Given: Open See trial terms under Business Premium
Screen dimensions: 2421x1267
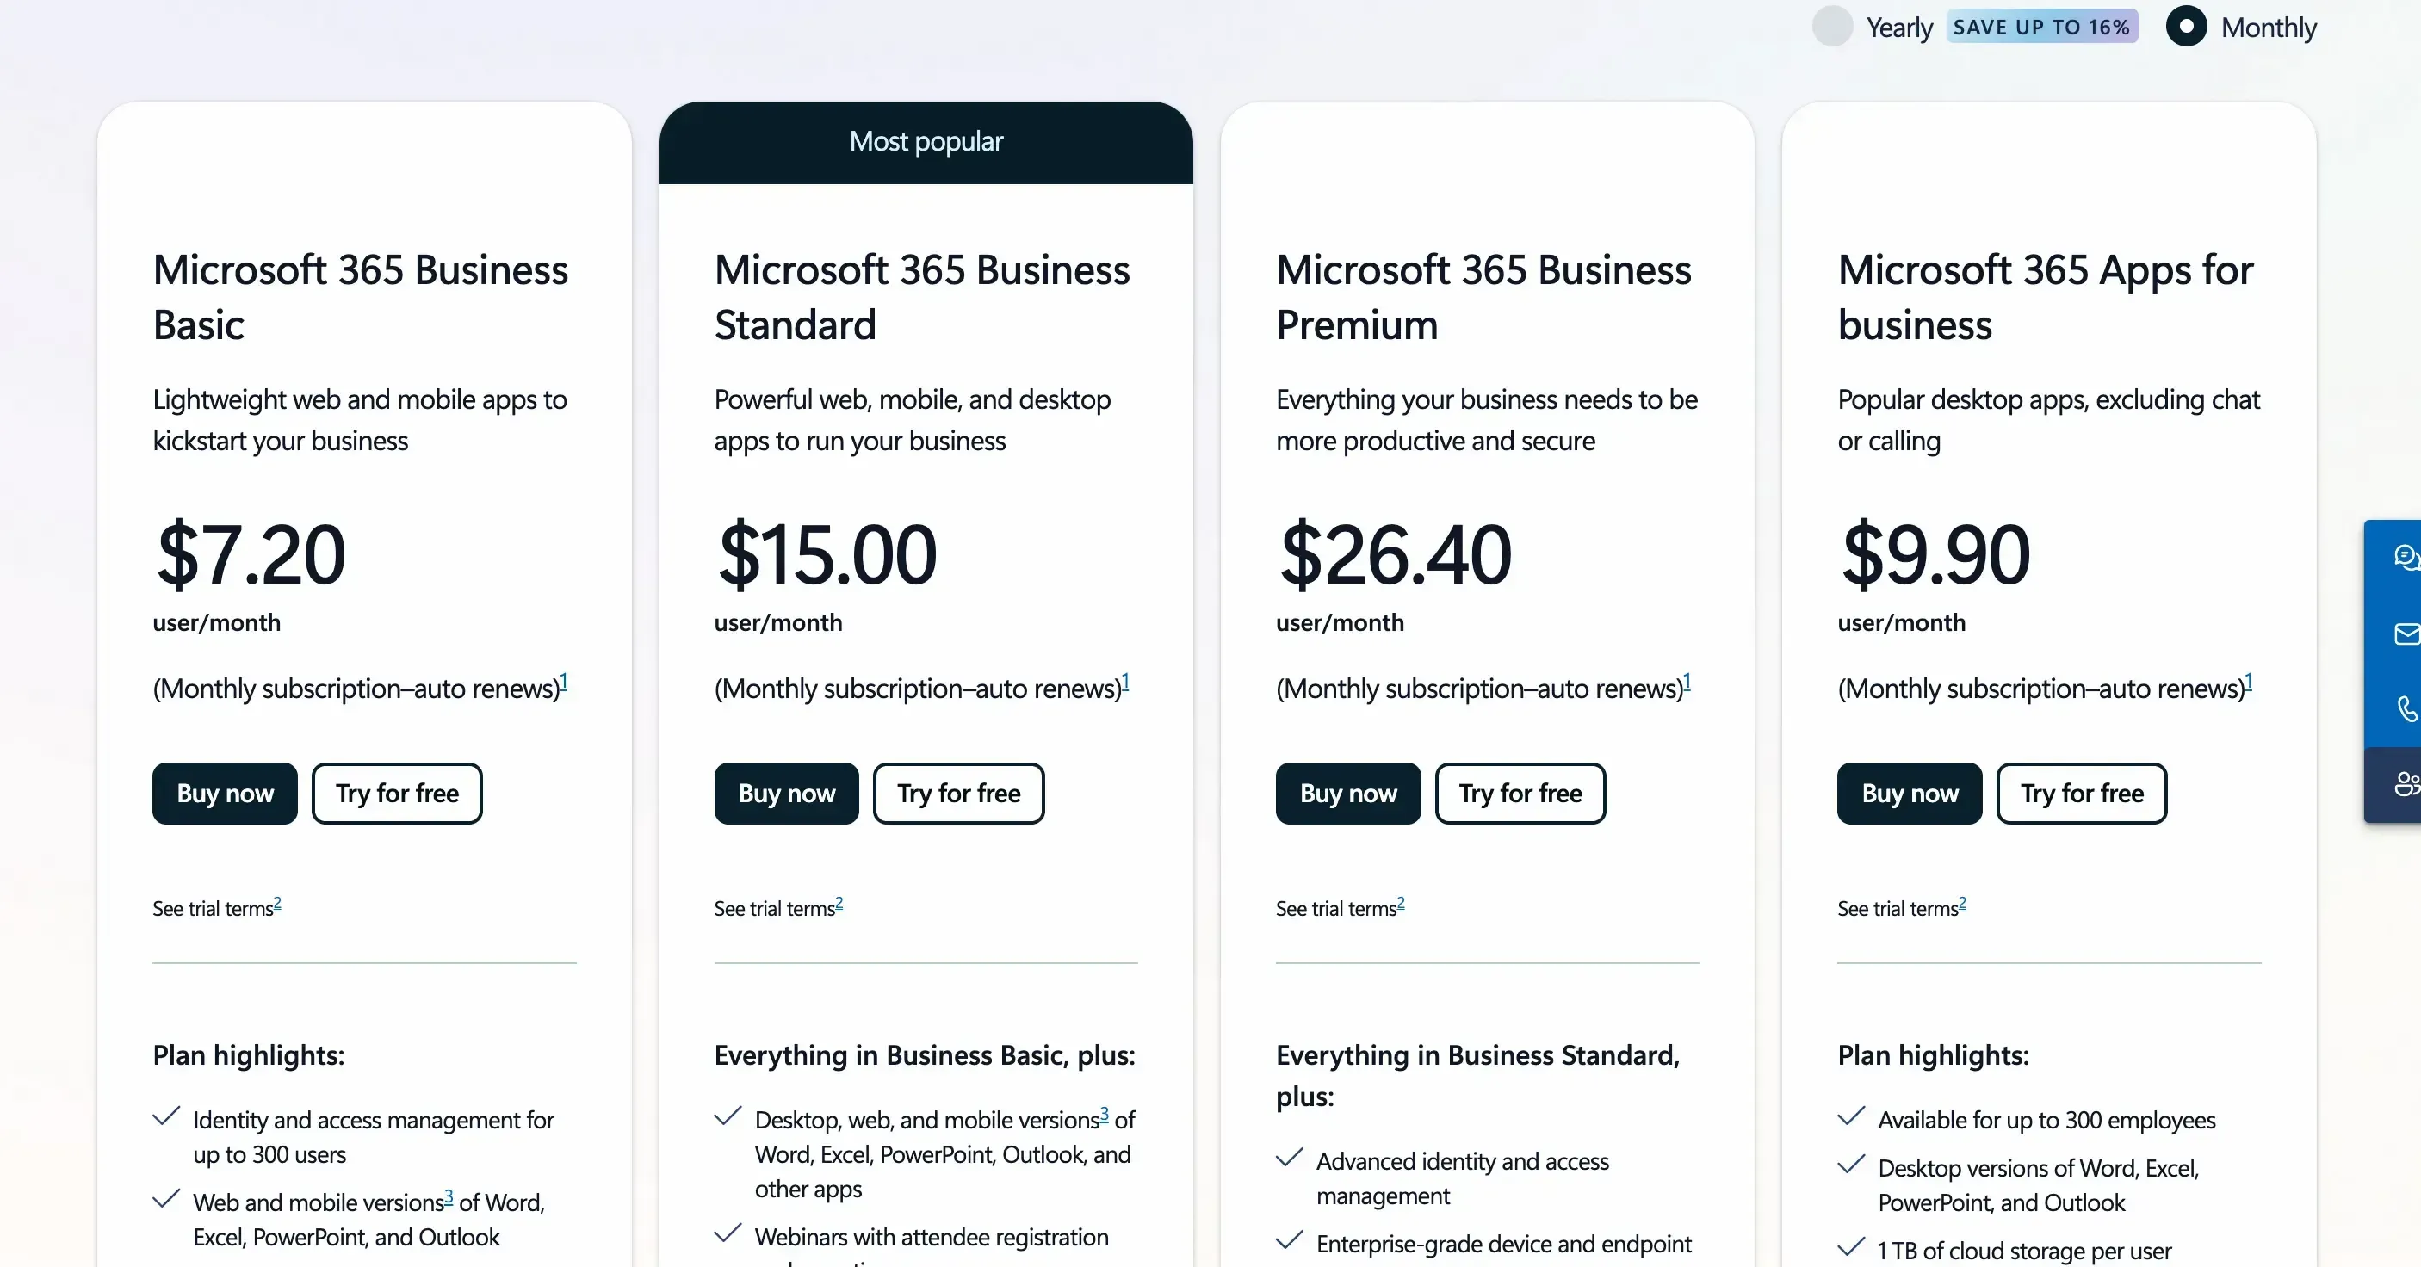Looking at the screenshot, I should 1338,908.
